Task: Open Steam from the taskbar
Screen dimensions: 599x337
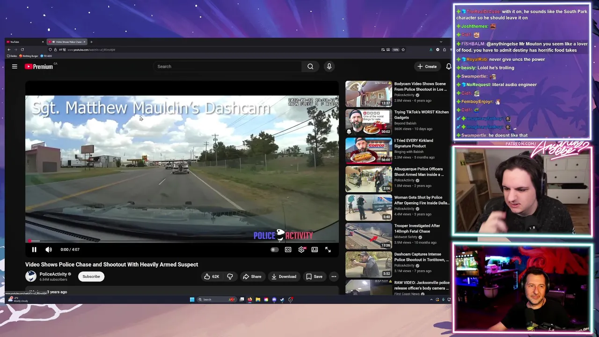Action: (x=282, y=300)
